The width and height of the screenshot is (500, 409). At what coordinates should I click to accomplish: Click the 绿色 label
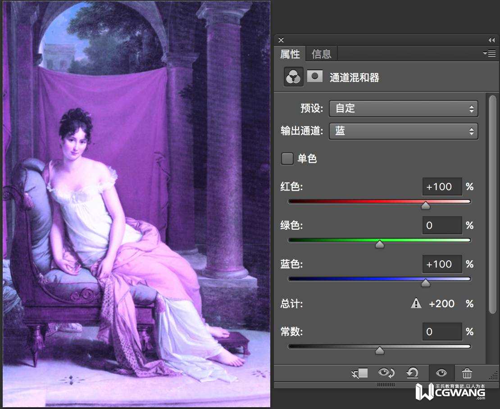pyautogui.click(x=291, y=225)
